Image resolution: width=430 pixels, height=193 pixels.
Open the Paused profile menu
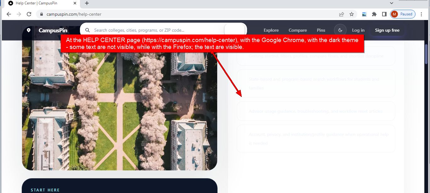403,14
